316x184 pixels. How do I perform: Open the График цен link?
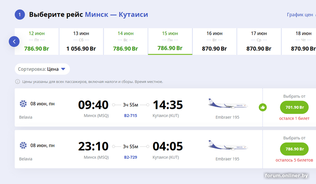click(300, 15)
